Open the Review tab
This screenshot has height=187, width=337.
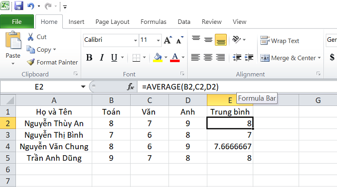coord(211,22)
